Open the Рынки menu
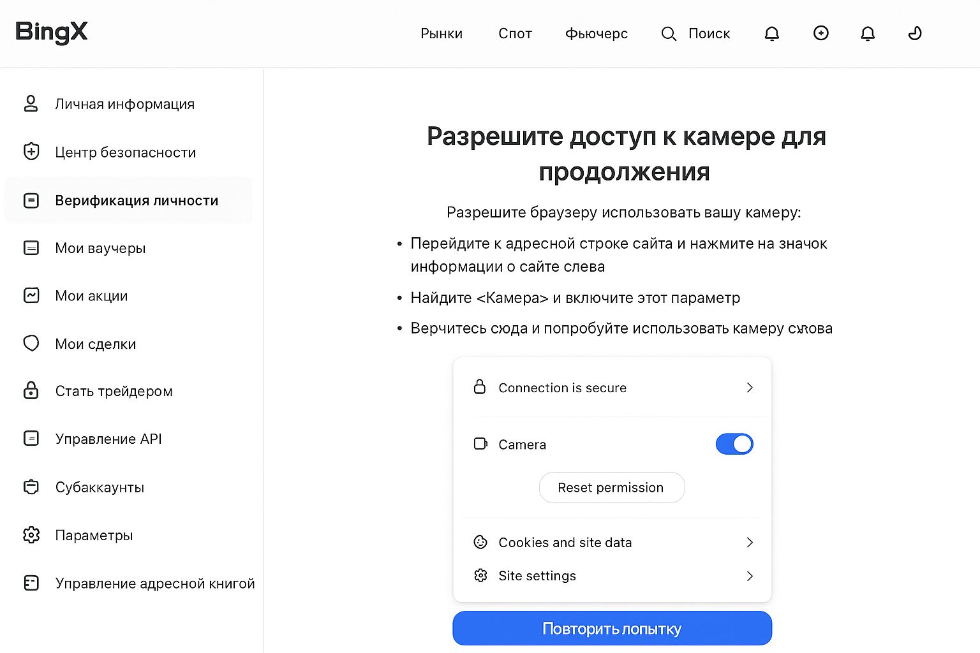The width and height of the screenshot is (980, 653). [x=442, y=34]
